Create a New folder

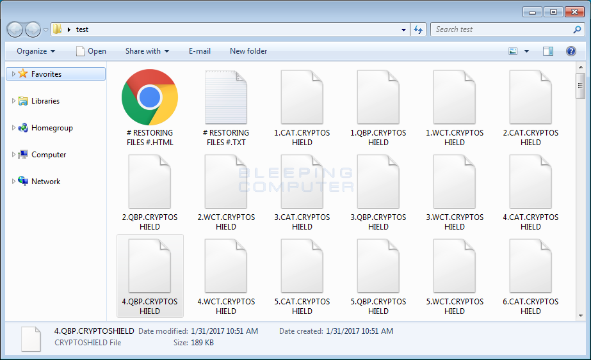point(248,51)
